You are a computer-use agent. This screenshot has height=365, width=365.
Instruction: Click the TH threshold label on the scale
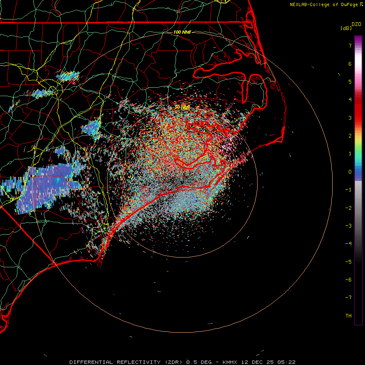click(348, 316)
